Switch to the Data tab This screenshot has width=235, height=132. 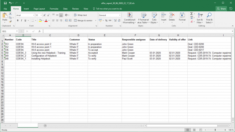(65, 9)
